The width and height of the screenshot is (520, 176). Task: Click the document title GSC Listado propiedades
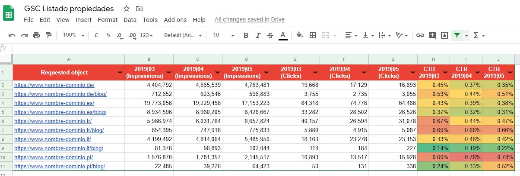click(69, 9)
